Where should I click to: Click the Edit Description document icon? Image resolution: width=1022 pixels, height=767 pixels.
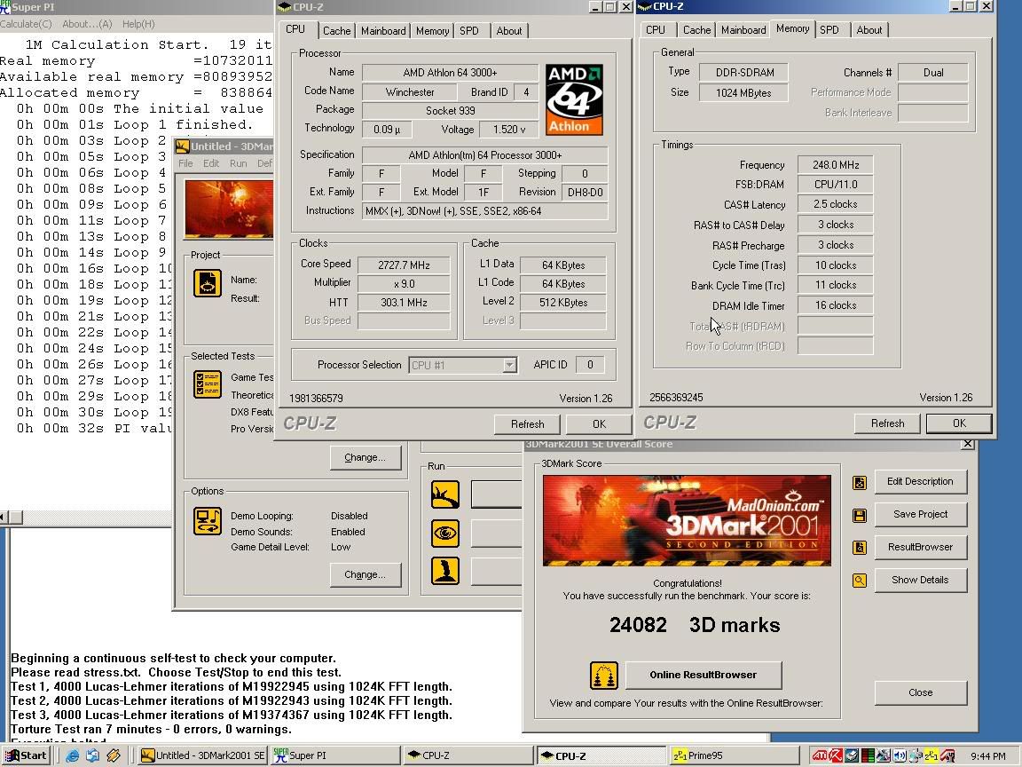point(859,482)
